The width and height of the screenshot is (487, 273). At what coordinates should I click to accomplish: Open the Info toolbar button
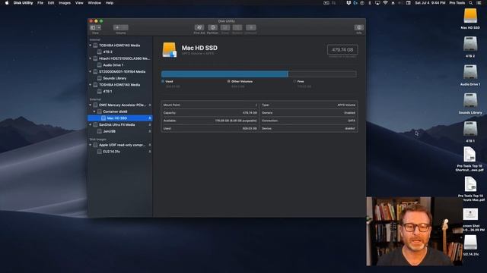(358, 27)
